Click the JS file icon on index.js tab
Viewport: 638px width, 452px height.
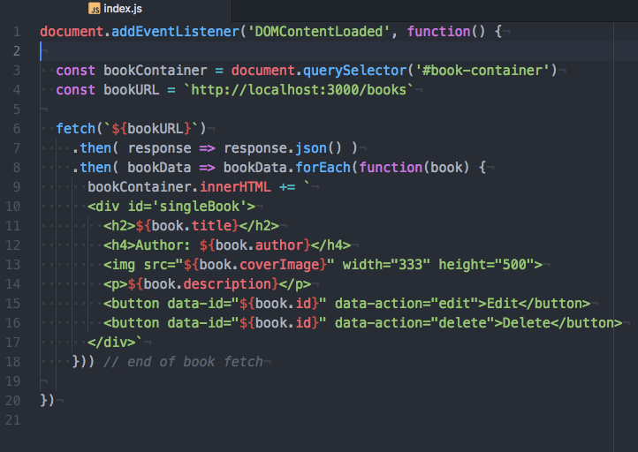click(94, 9)
